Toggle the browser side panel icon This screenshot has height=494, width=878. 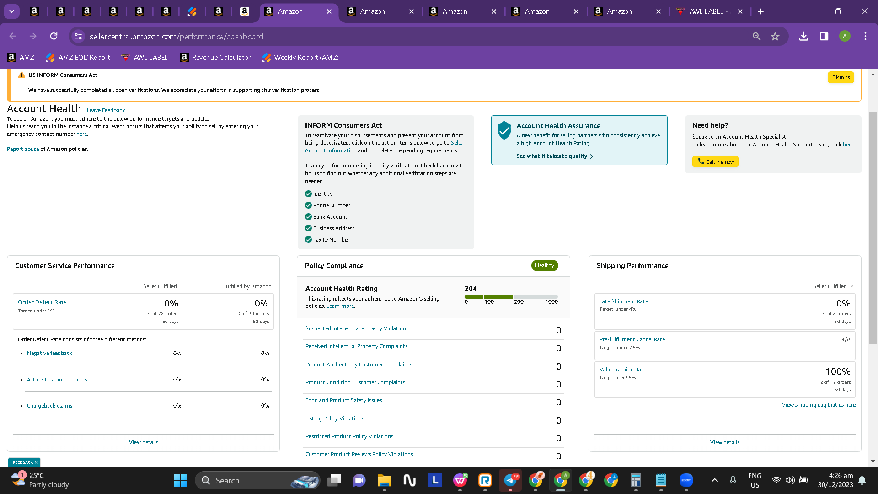pos(824,36)
